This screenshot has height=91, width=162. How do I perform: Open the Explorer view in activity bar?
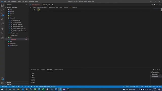pos(2,5)
